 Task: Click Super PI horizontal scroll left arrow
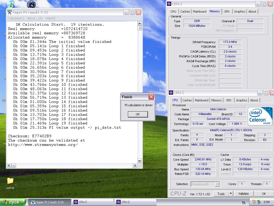9,165
